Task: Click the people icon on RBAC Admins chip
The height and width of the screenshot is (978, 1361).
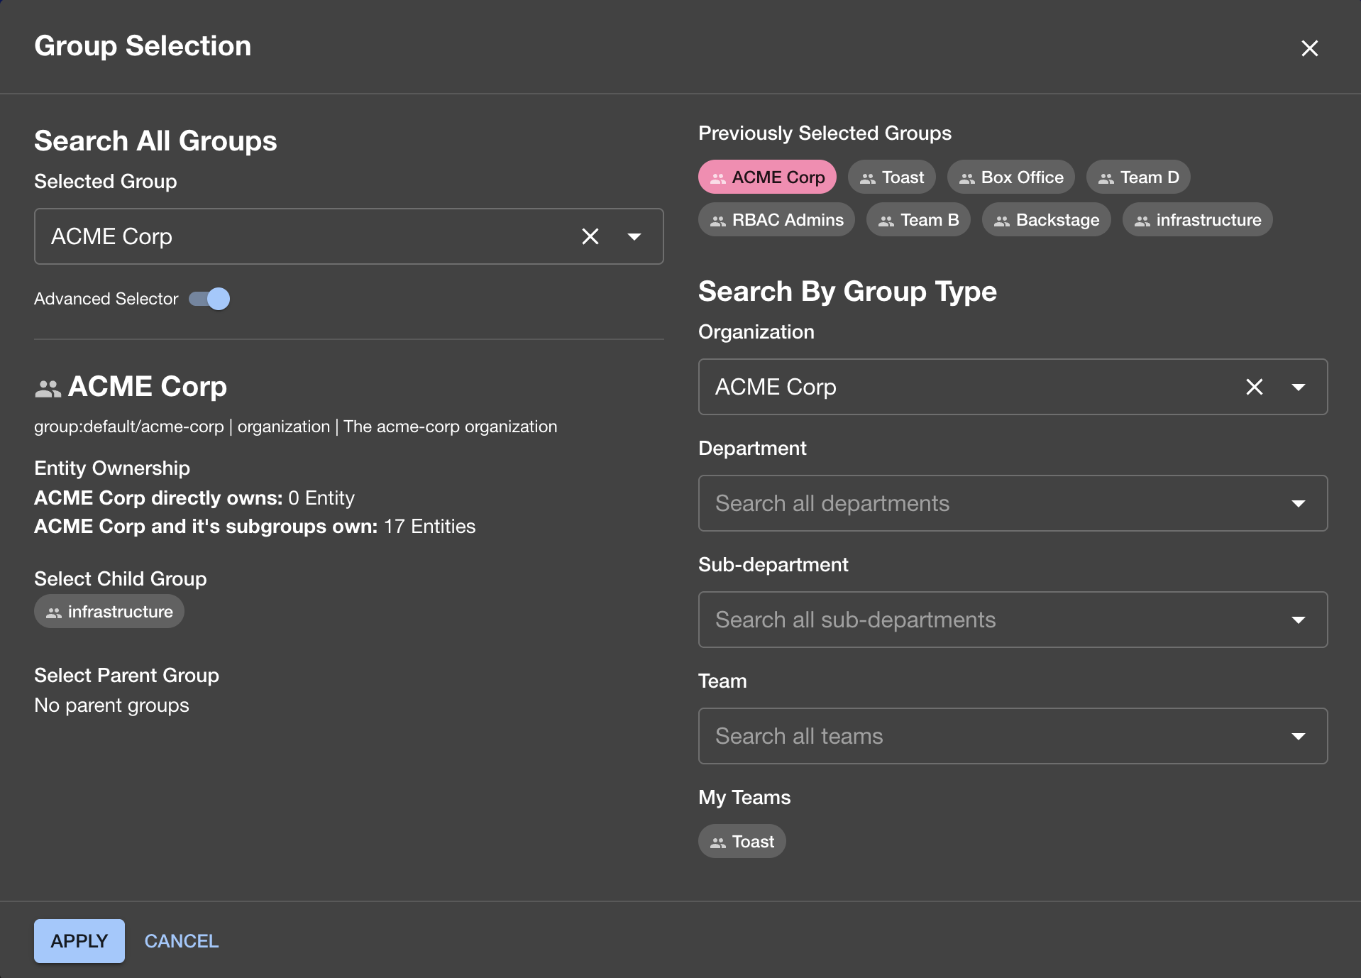Action: (x=718, y=221)
